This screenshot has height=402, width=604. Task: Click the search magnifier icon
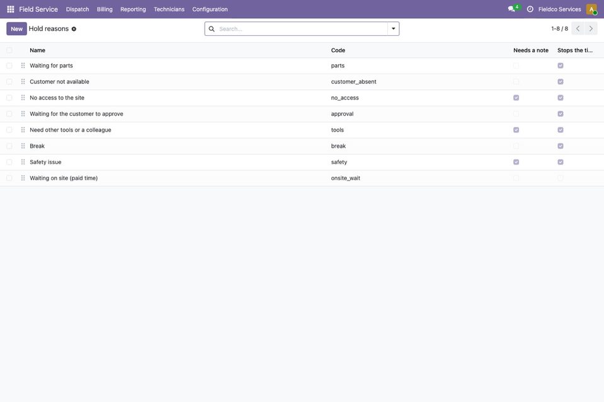(x=212, y=29)
